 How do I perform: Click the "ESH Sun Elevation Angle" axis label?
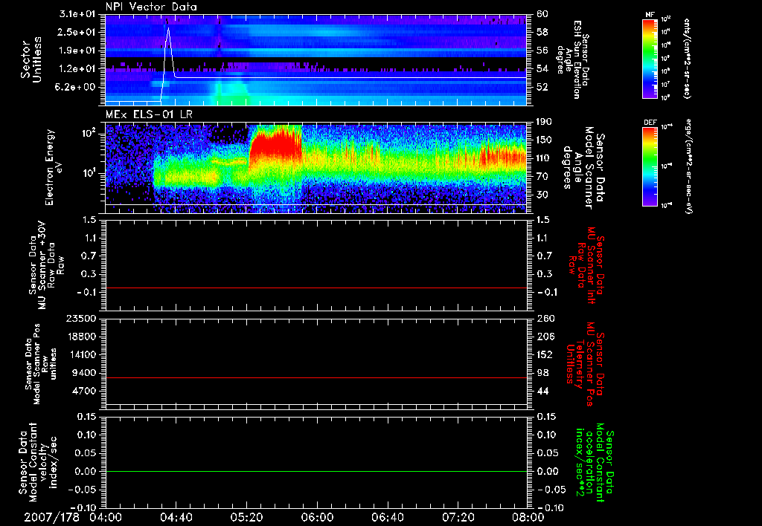pyautogui.click(x=572, y=59)
